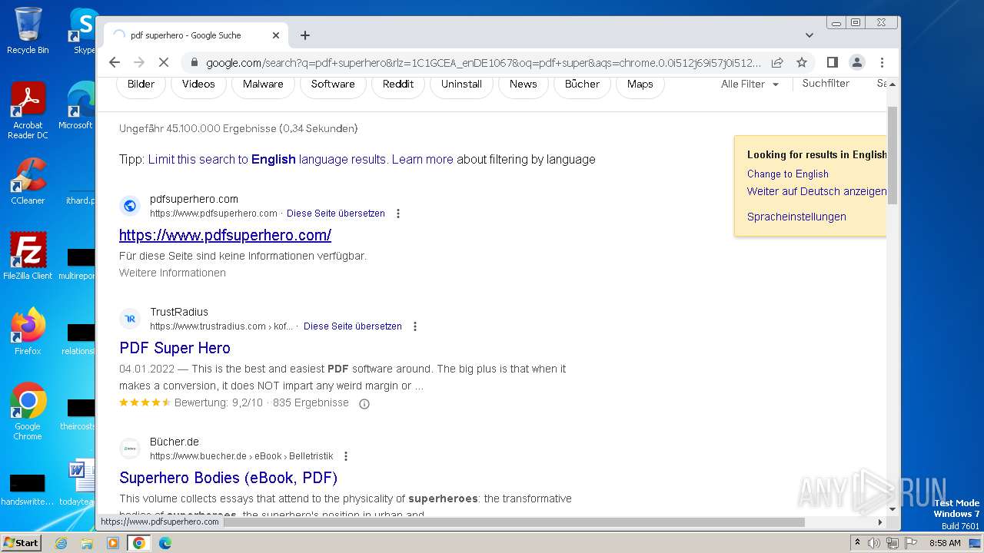Click the taskbar clock showing 8:58 AM
The width and height of the screenshot is (984, 553).
click(945, 543)
